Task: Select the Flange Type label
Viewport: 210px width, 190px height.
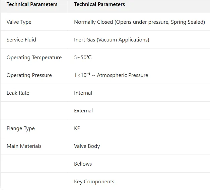Action: 20,128
